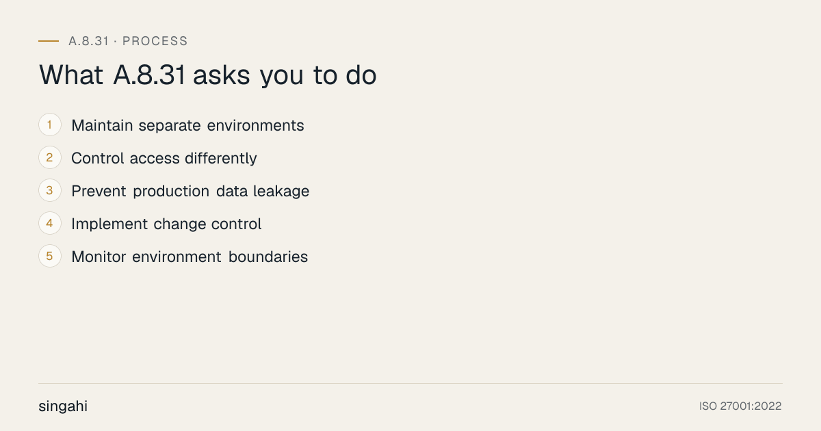Click the horizontal footer divider line

point(410,383)
